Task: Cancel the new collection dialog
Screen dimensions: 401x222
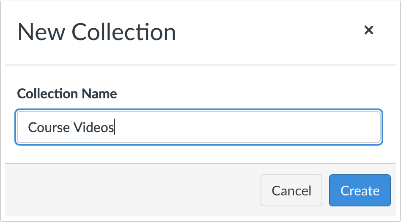Action: click(291, 190)
